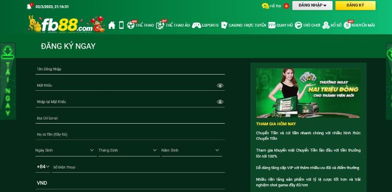The height and width of the screenshot is (192, 392).
Task: Click the Đăng Ký Ngay heading
Action: click(68, 46)
